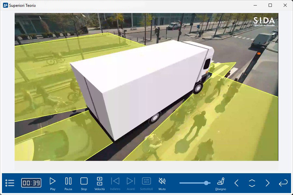Click the Indietro previous-track icon
The width and height of the screenshot is (293, 195).
(x=115, y=183)
